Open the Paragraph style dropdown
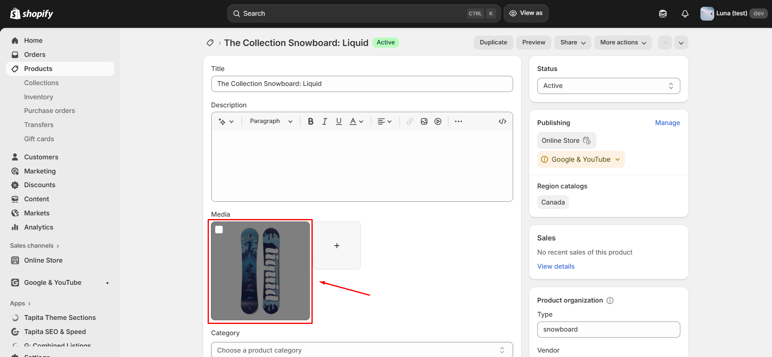The width and height of the screenshot is (772, 357). 271,121
